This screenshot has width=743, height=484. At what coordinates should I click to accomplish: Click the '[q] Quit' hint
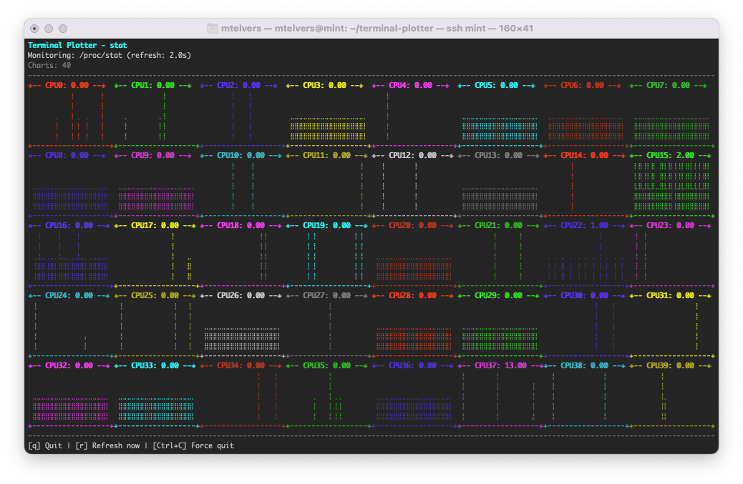[x=45, y=445]
